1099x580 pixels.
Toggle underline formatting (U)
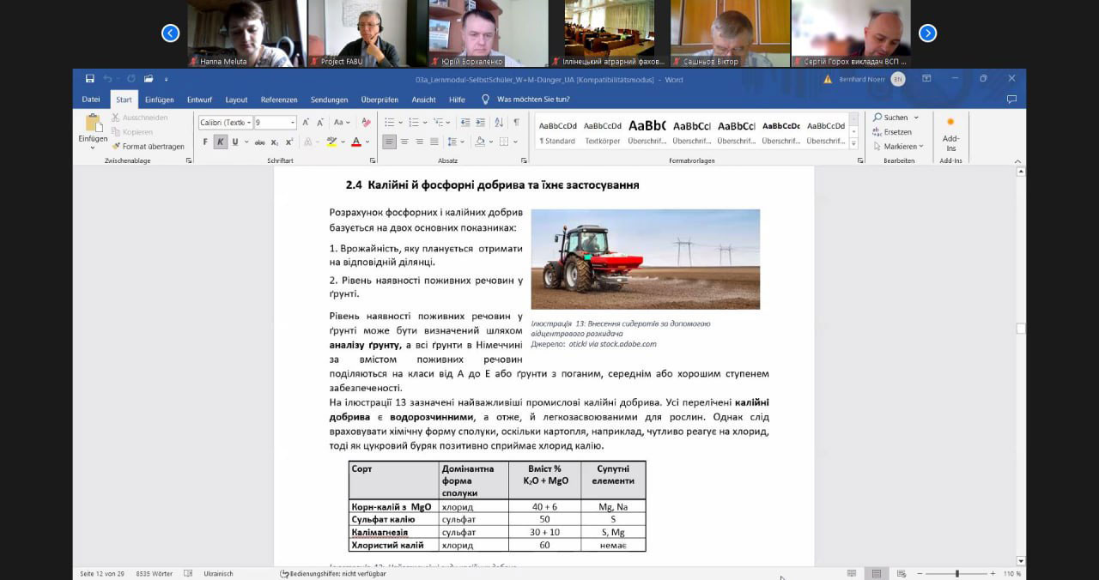pos(234,142)
